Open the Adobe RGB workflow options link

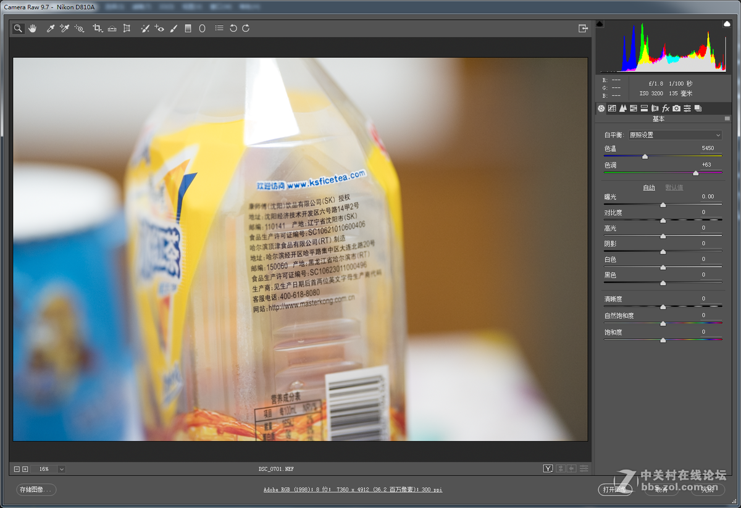click(x=353, y=489)
